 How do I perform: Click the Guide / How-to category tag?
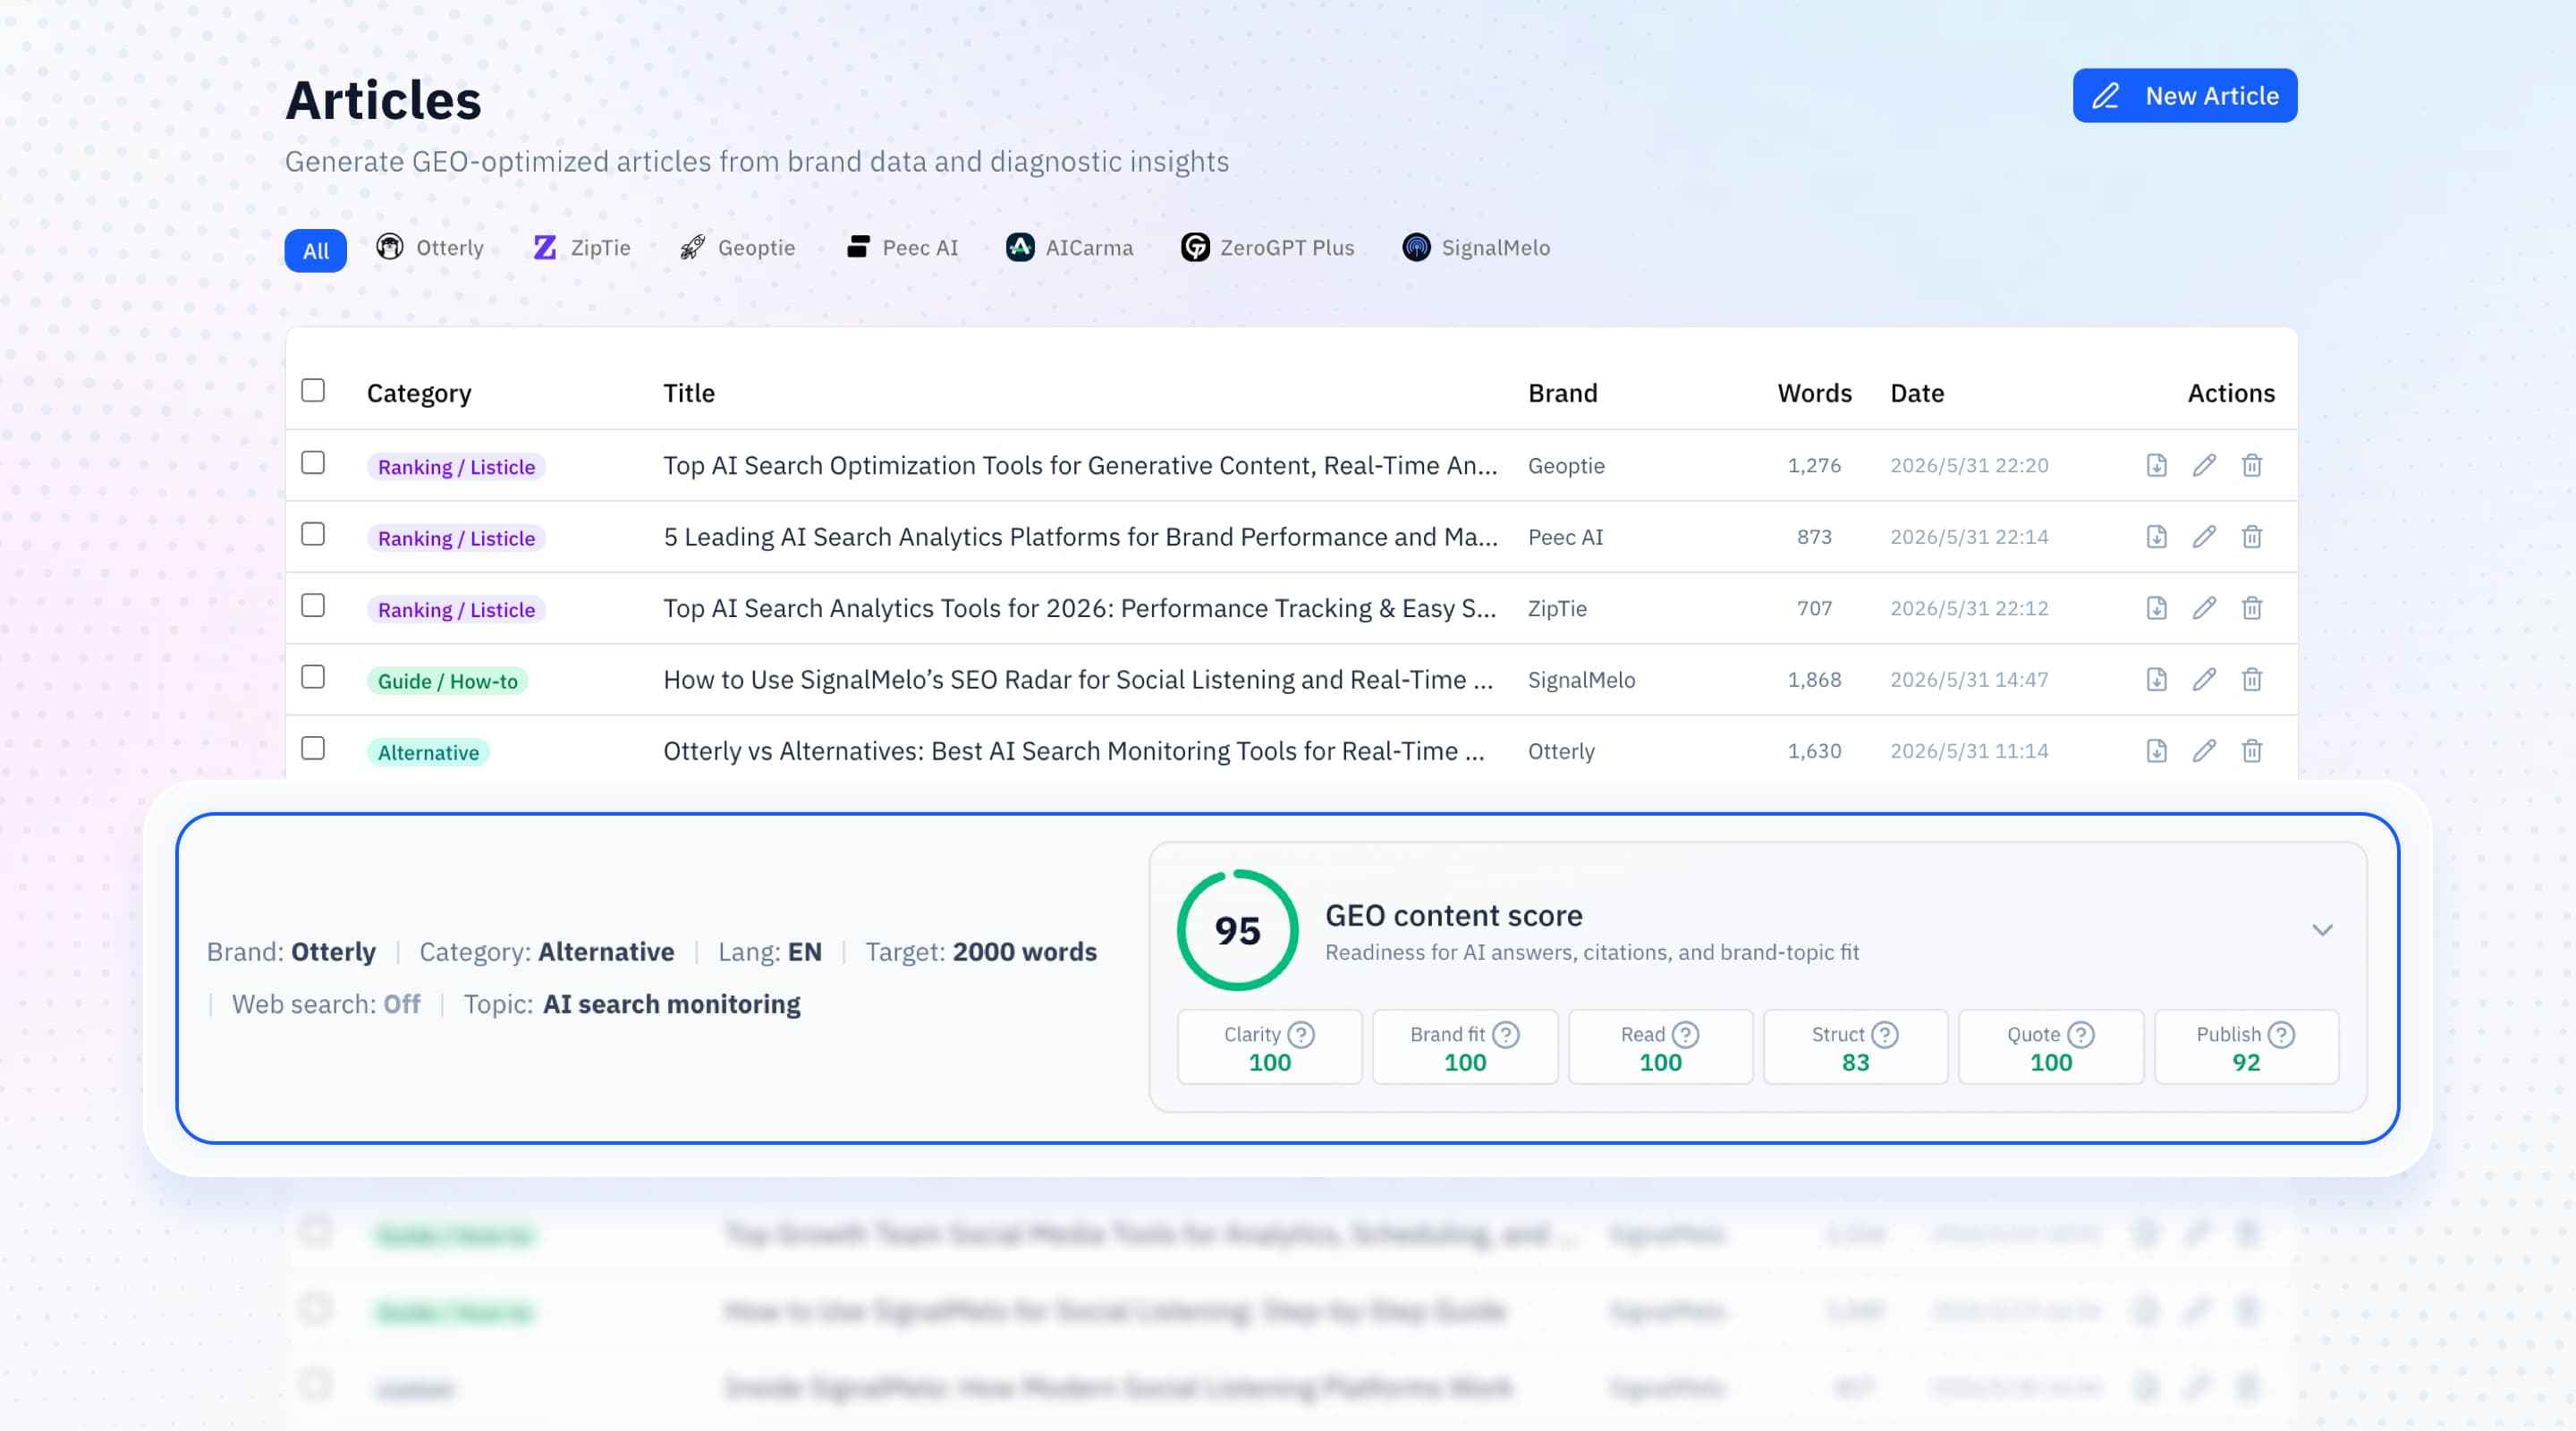point(447,681)
